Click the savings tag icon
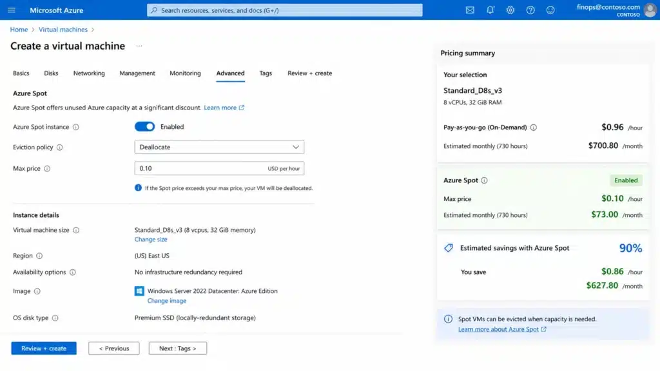Viewport: 660px width, 371px height. pyautogui.click(x=449, y=248)
